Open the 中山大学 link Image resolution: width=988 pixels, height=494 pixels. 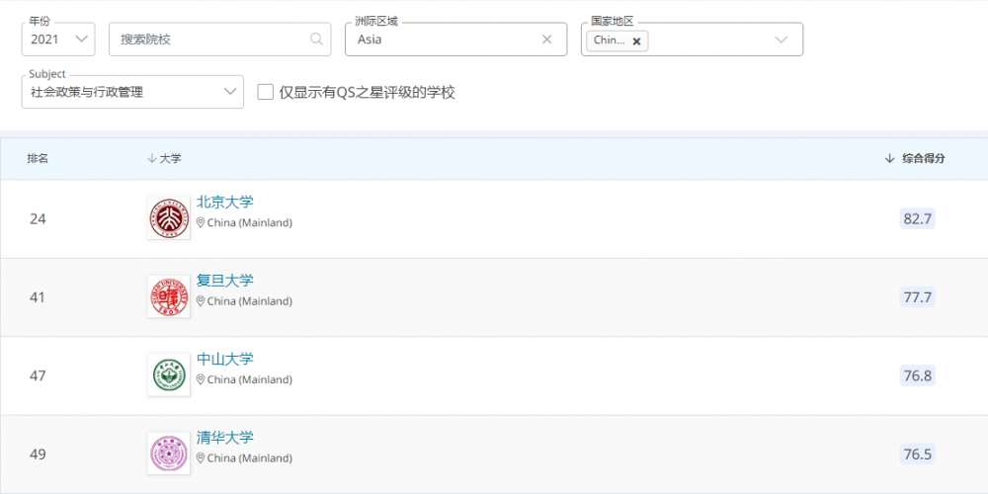tap(225, 359)
